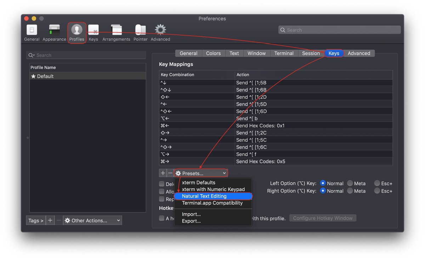Click the Key Combination column header
Viewport: 425px width, 260px height.
tap(197, 74)
